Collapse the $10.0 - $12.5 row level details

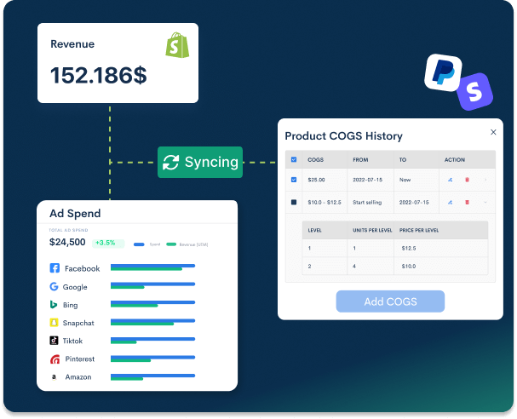point(485,202)
